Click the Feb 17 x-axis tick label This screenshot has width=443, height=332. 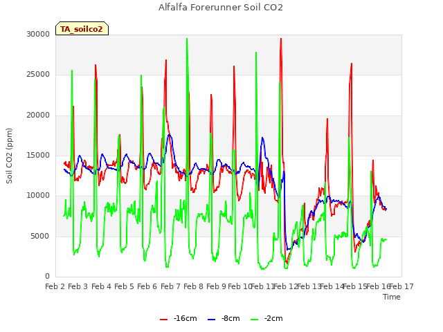(x=401, y=286)
